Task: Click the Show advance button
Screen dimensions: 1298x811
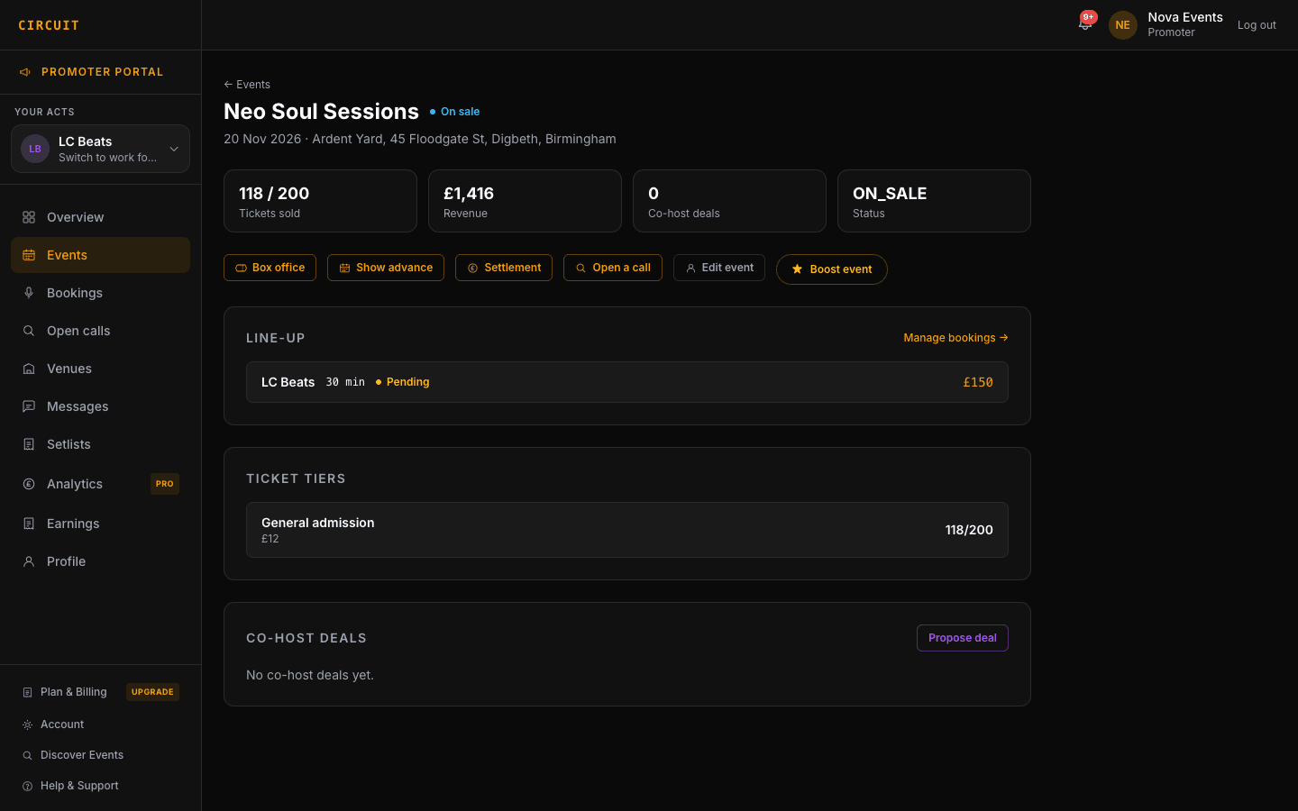Action: [386, 268]
